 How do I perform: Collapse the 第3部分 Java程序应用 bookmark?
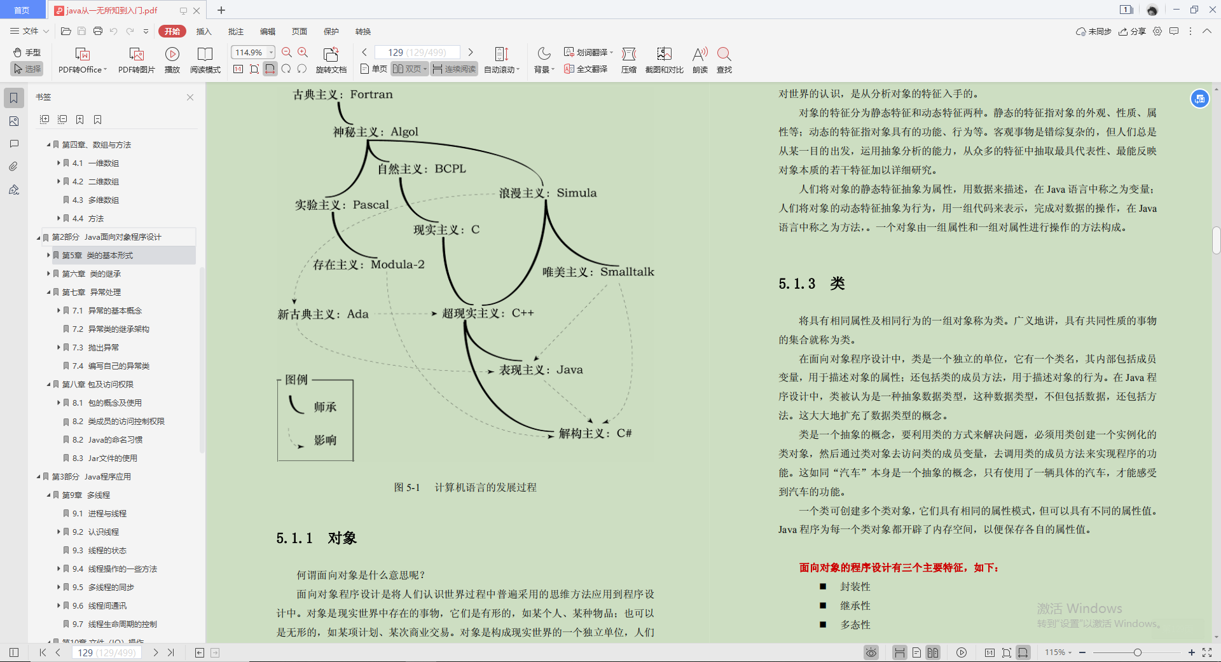point(38,477)
